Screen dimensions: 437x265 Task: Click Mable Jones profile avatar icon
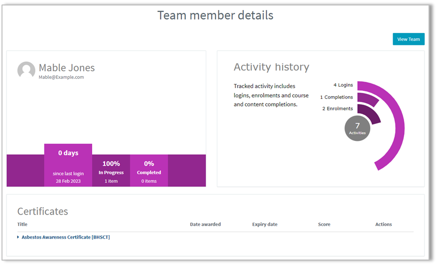coord(26,71)
